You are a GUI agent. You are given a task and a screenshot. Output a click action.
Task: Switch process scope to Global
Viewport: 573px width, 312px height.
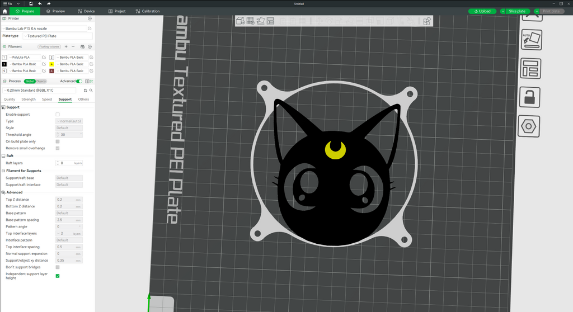pos(30,81)
